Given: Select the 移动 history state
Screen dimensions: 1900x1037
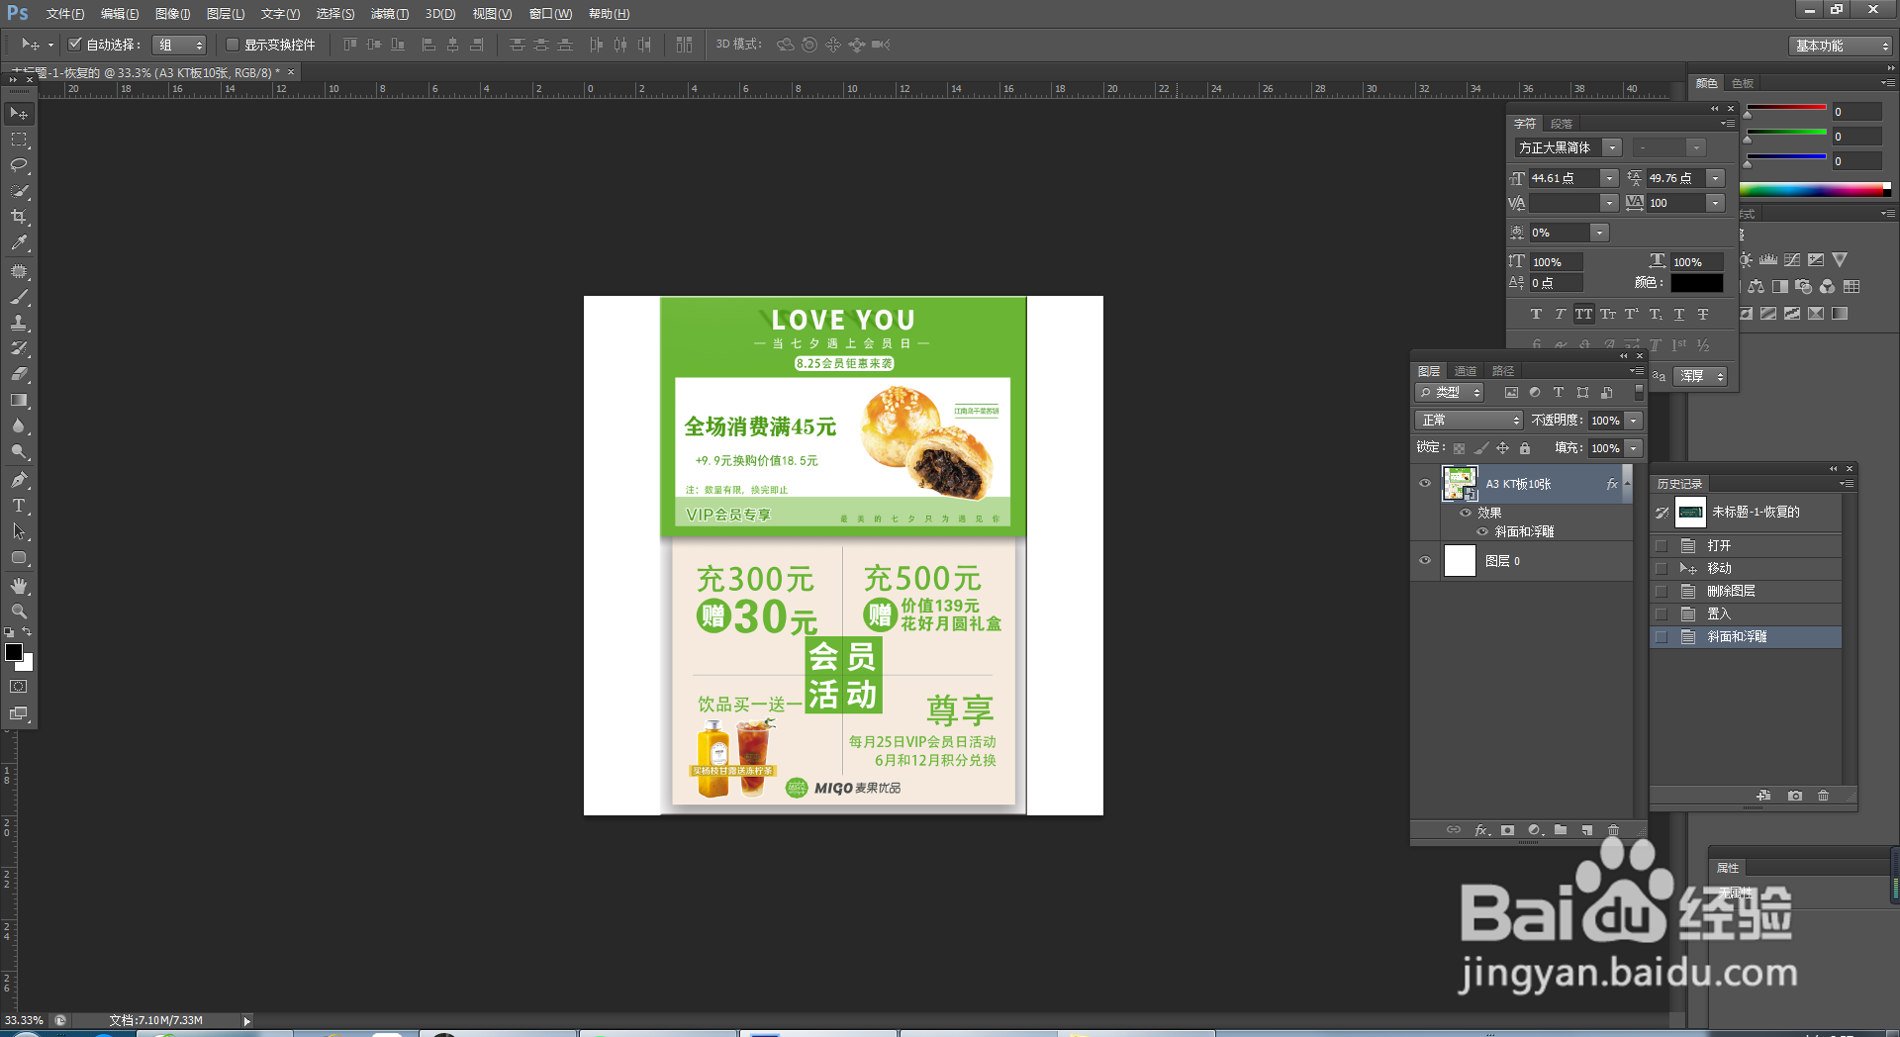Looking at the screenshot, I should click(x=1746, y=568).
